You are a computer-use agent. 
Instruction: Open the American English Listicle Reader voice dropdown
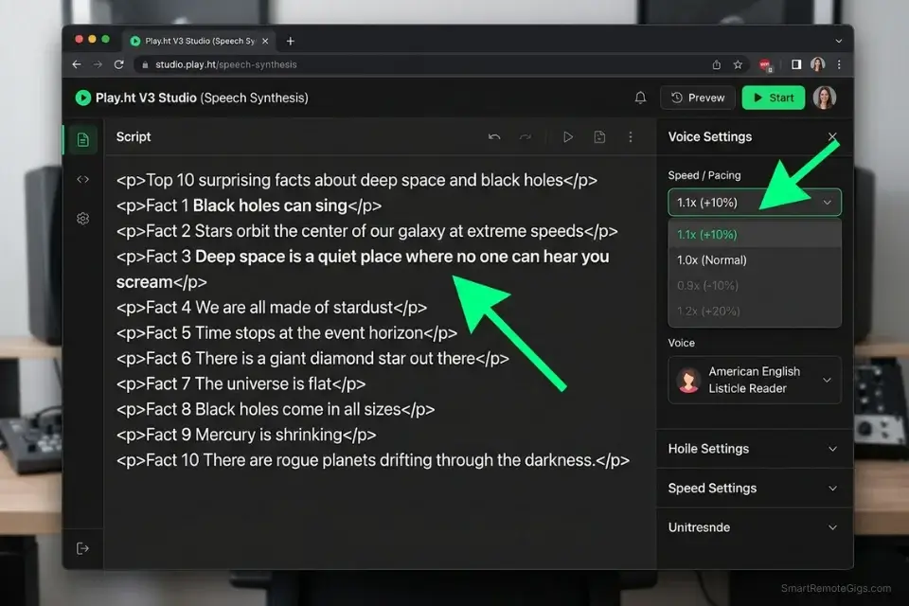pos(755,380)
